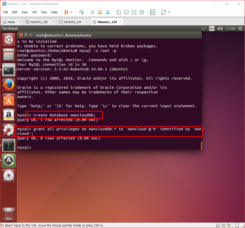Pause the virtual machine
The width and height of the screenshot is (245, 228).
pyautogui.click(x=66, y=12)
